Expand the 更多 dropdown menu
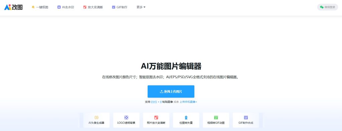Image resolution: width=342 pixels, height=131 pixels. point(141,7)
